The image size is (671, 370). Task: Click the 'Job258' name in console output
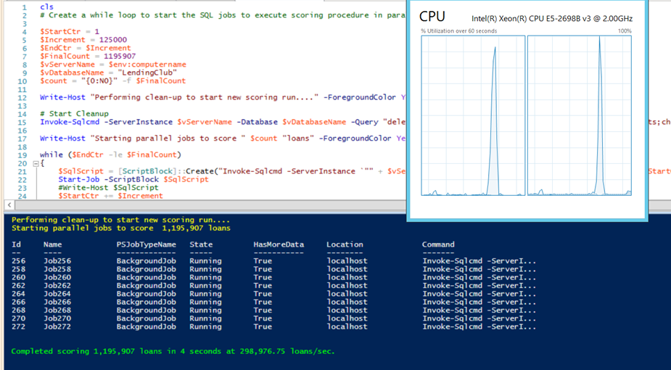click(57, 269)
